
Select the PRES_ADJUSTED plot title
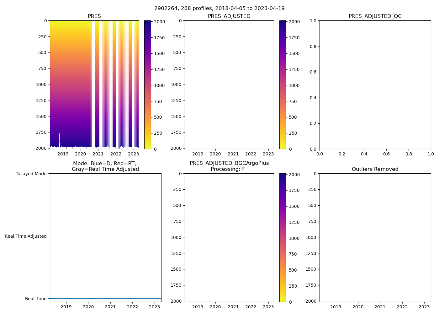tap(229, 16)
